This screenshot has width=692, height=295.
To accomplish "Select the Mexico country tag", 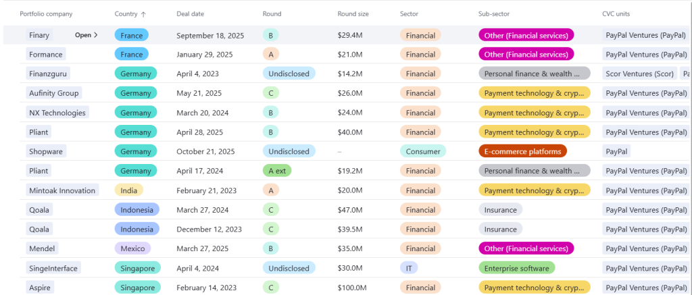I will (132, 248).
